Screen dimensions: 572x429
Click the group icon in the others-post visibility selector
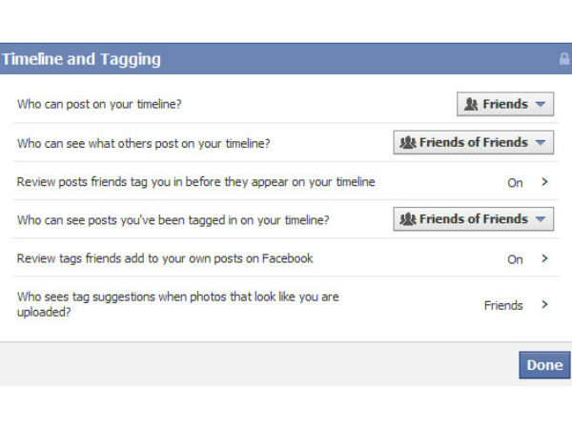click(x=408, y=143)
